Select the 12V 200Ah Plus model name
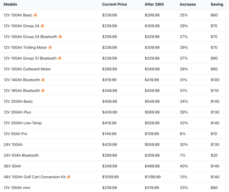The image size is (229, 192). pyautogui.click(x=17, y=112)
